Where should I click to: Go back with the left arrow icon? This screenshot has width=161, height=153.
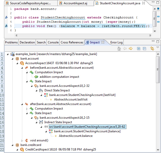click(125, 48)
